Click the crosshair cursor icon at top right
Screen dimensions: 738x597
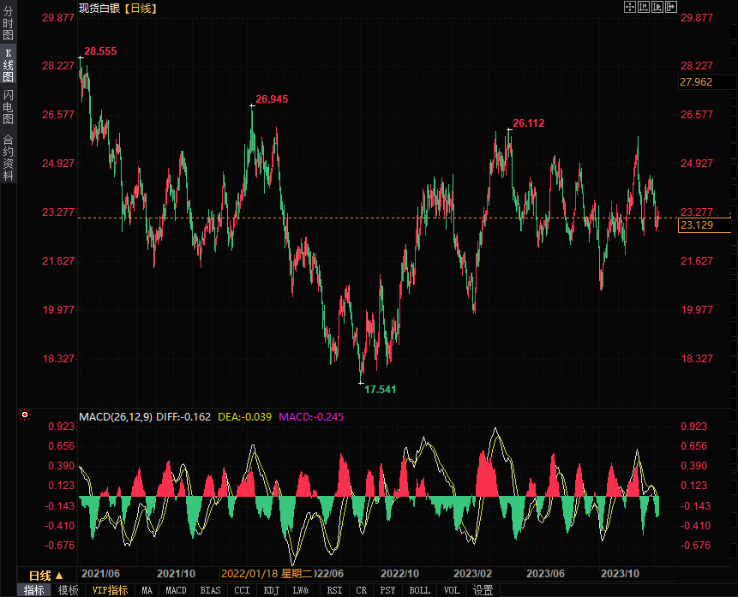(x=630, y=7)
